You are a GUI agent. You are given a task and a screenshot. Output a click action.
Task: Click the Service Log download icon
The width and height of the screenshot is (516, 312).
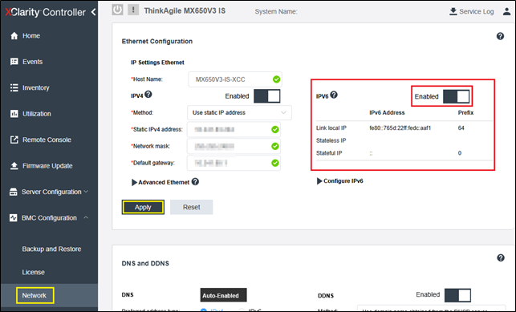pyautogui.click(x=453, y=11)
